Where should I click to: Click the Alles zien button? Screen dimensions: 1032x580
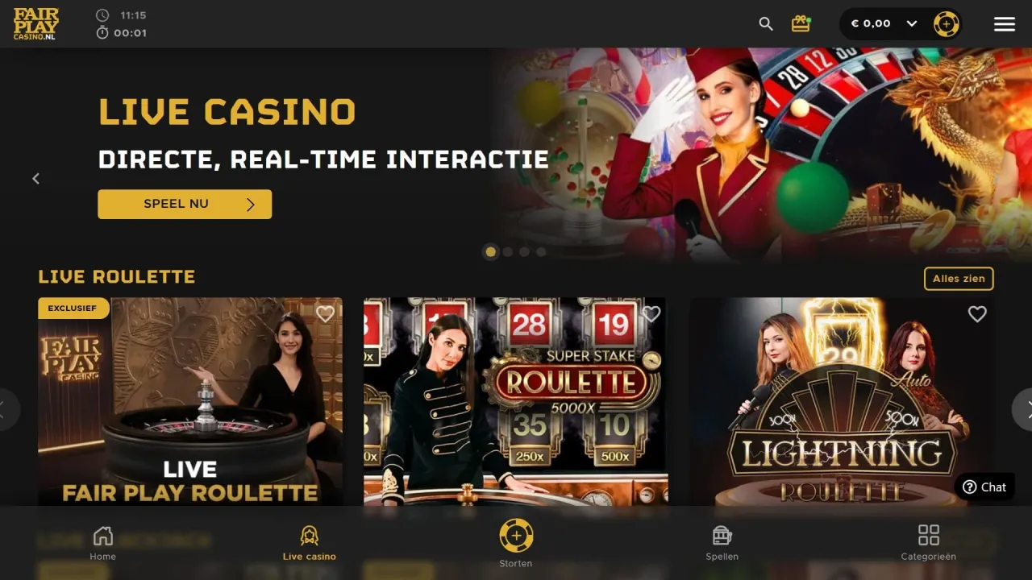click(959, 279)
